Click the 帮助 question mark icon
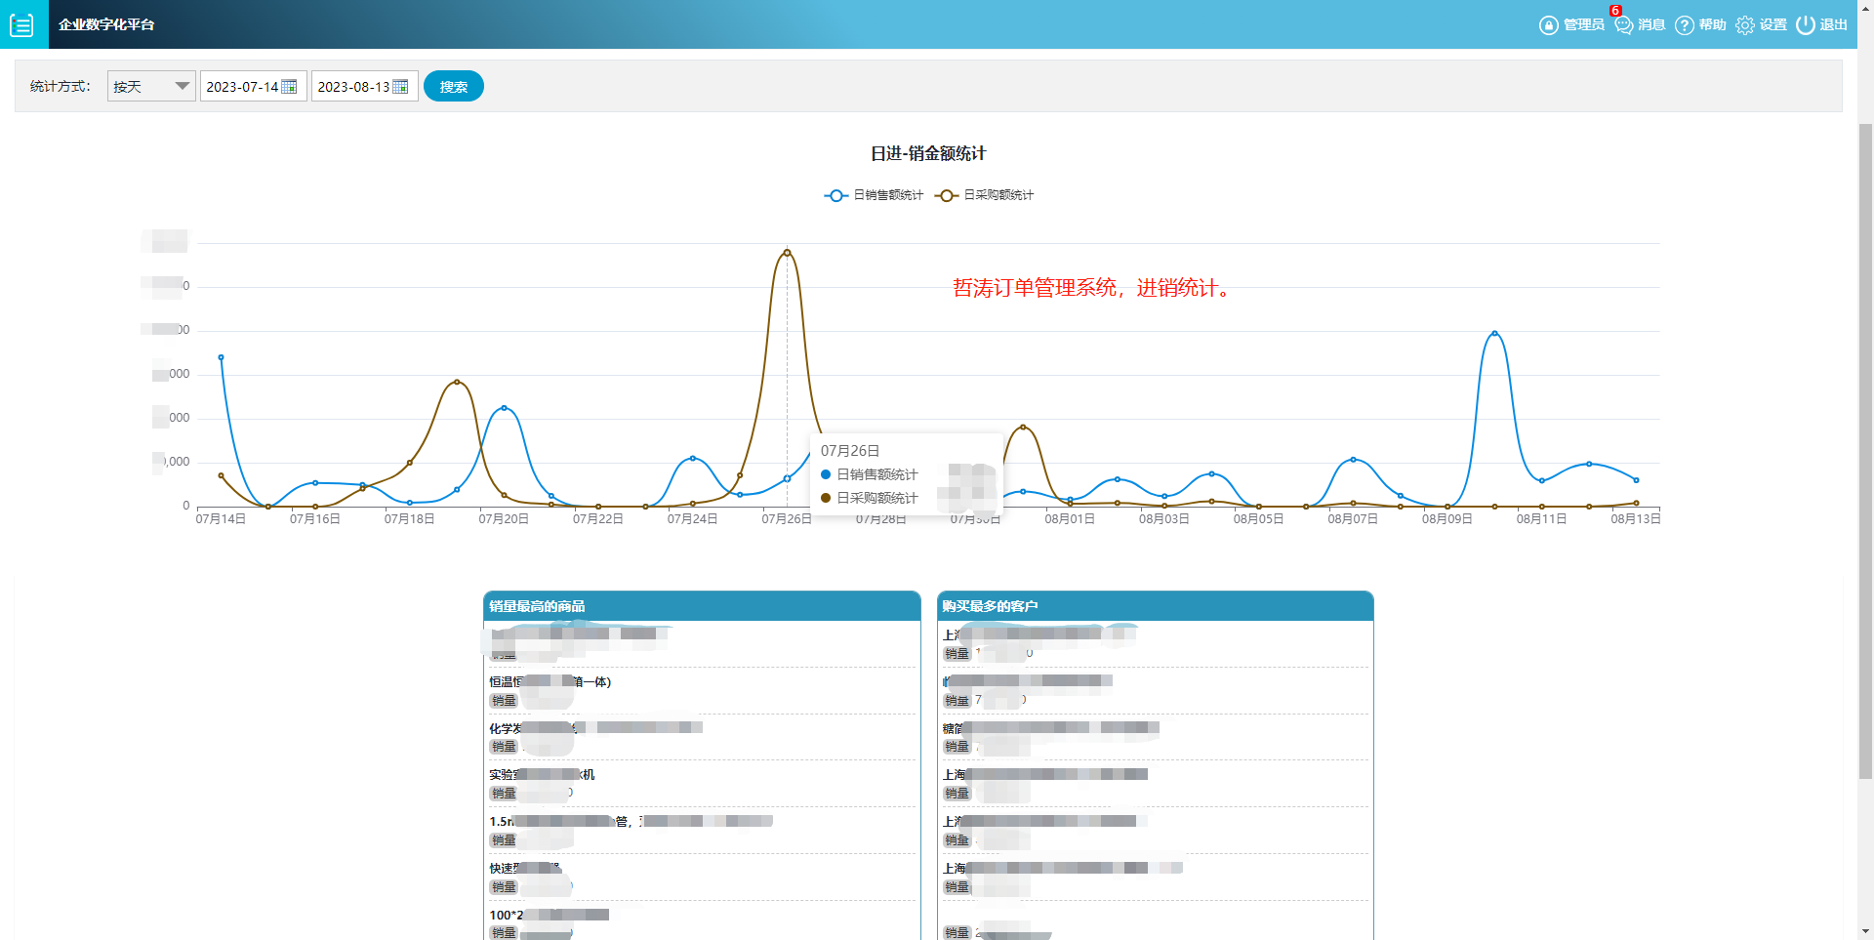Screen dimensions: 1874x940 point(1684,25)
